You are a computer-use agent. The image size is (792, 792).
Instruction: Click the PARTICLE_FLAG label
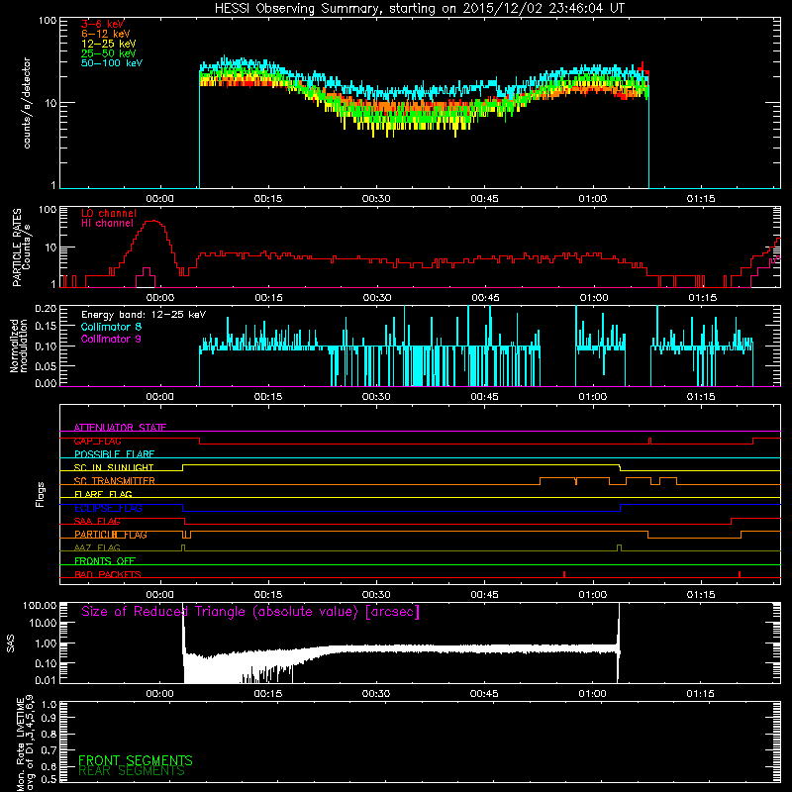tap(111, 535)
